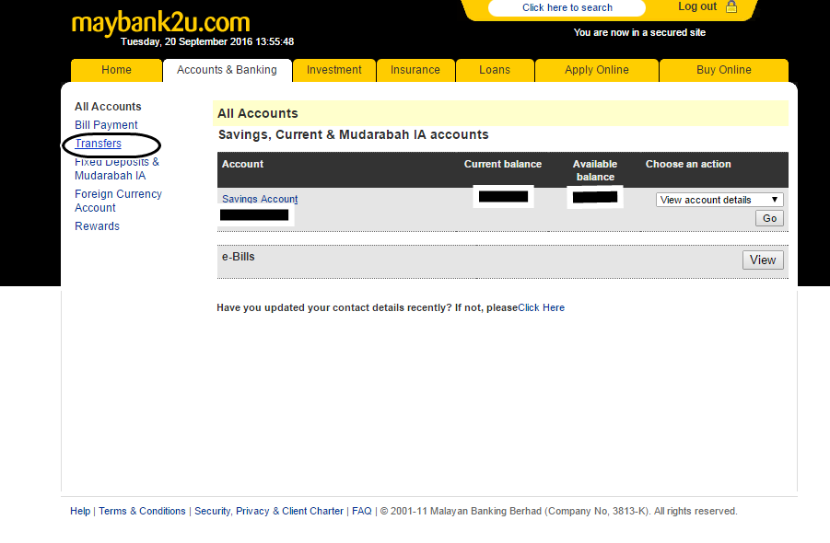Click the e-Bills row label
The width and height of the screenshot is (830, 543).
point(239,257)
